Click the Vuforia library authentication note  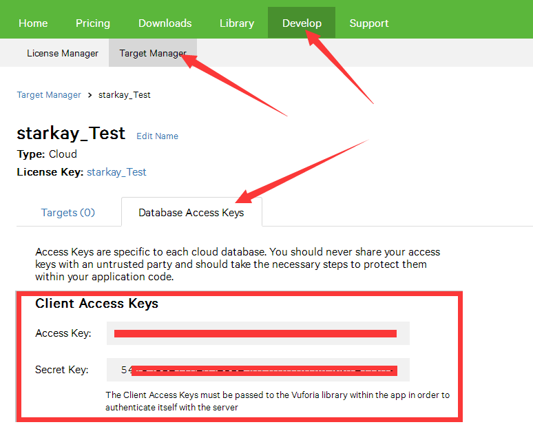[278, 401]
